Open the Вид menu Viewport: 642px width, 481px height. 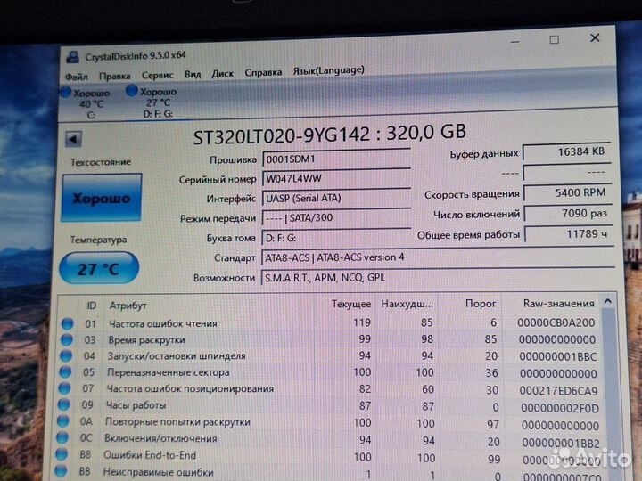point(193,75)
